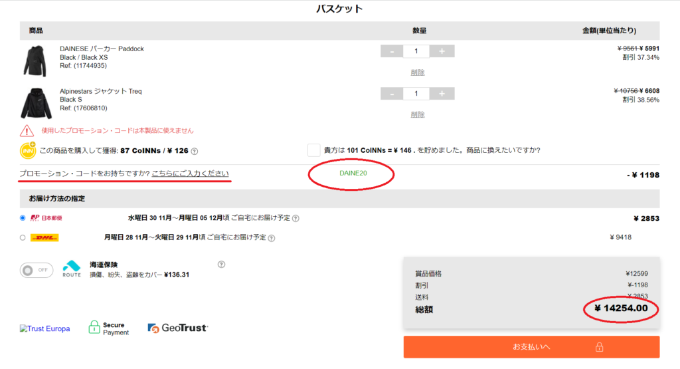
Task: Click the Route insurance logo icon
Action: click(72, 269)
